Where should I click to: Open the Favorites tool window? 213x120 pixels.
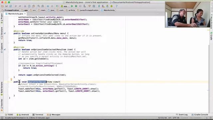[2, 105]
